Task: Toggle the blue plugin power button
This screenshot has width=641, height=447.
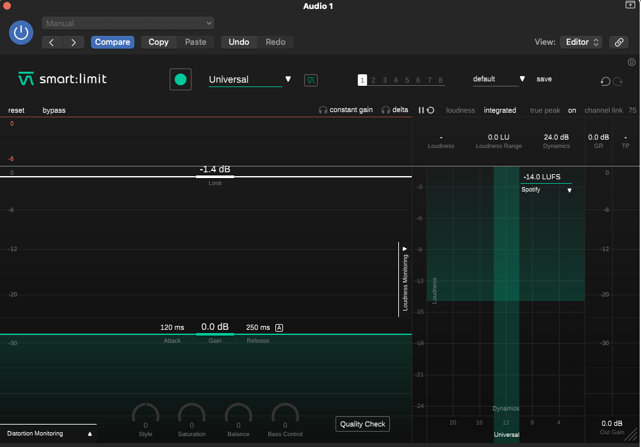Action: (x=21, y=33)
